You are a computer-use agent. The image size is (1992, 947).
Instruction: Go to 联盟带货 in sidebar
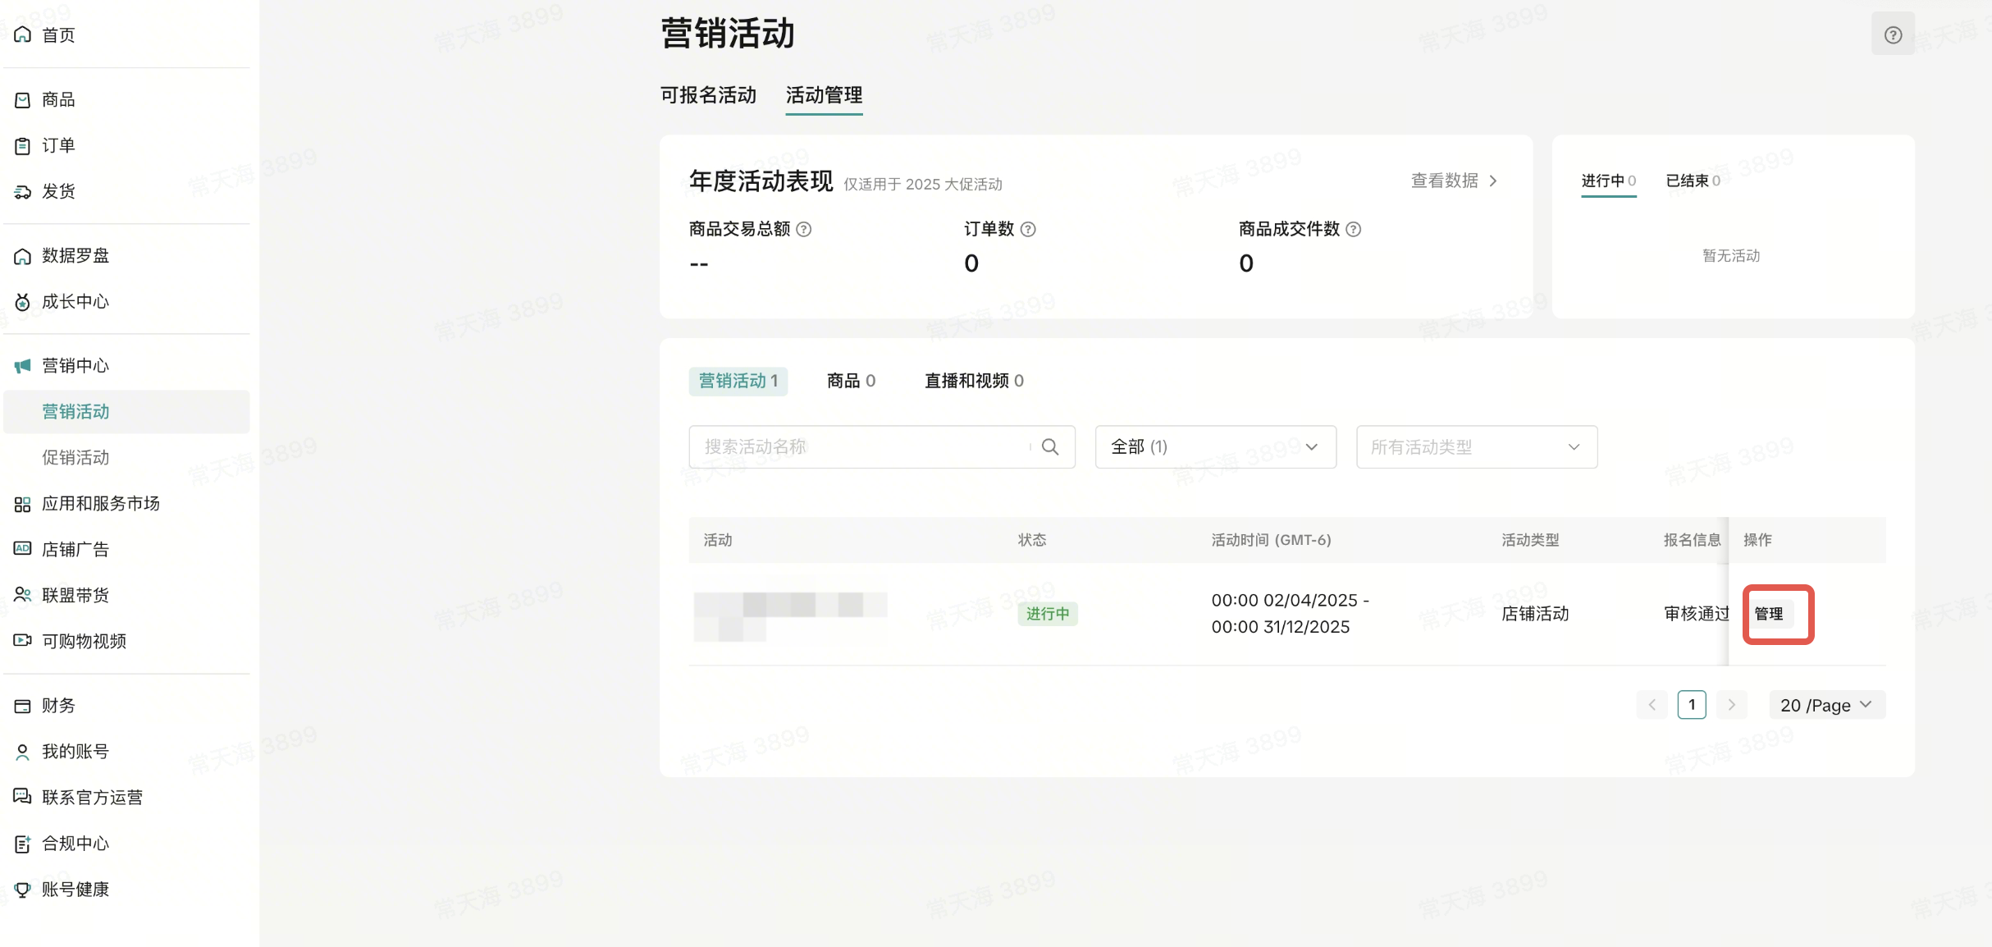tap(75, 595)
